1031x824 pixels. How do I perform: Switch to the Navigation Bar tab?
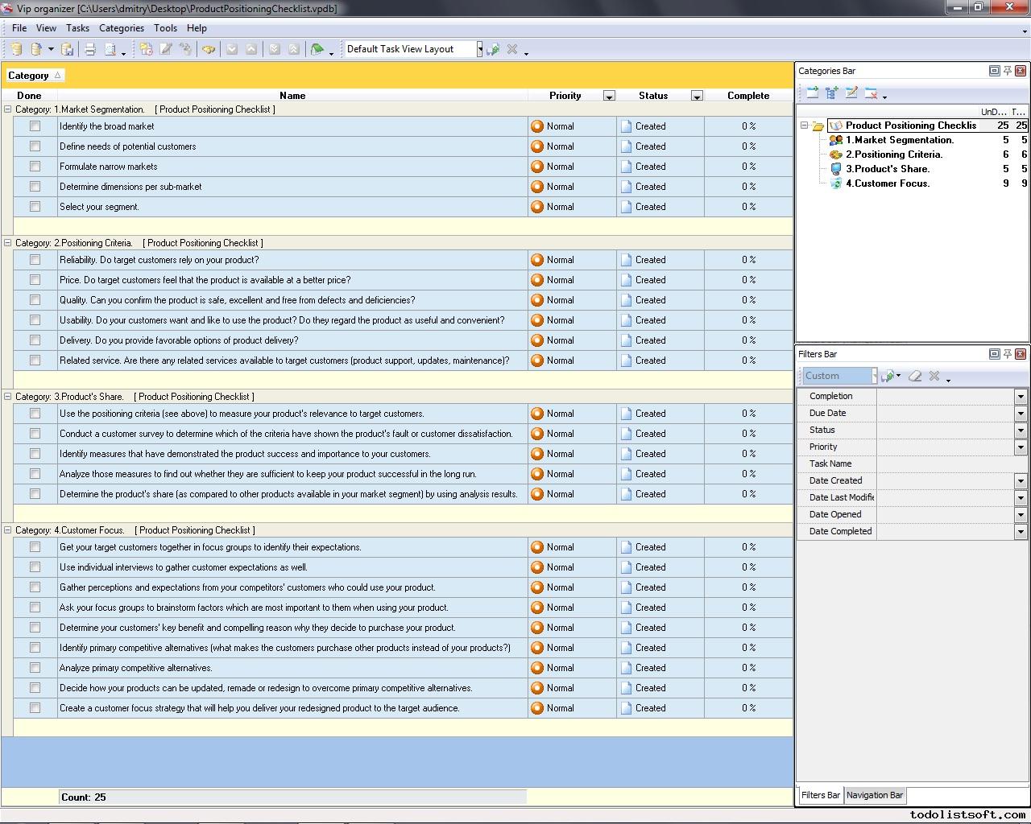[x=874, y=795]
